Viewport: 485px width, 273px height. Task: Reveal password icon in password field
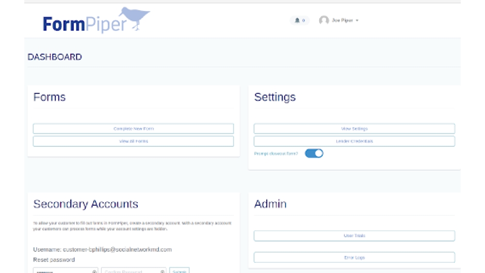click(95, 272)
